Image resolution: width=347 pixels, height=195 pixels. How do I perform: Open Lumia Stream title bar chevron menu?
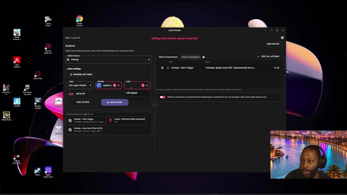[x=265, y=30]
